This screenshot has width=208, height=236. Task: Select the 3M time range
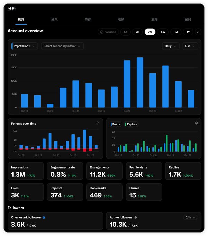176,32
